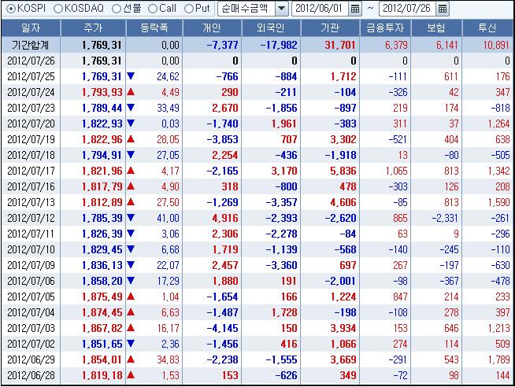
Task: Click the price 1,875.49 on 2012/07/05
Action: coord(102,297)
